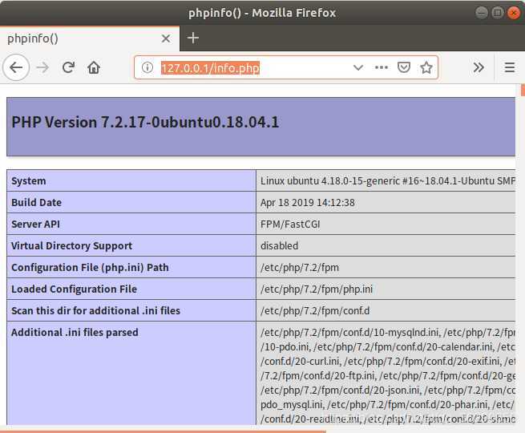Image resolution: width=525 pixels, height=433 pixels.
Task: Expand the address bar history dropdown
Action: (x=358, y=67)
